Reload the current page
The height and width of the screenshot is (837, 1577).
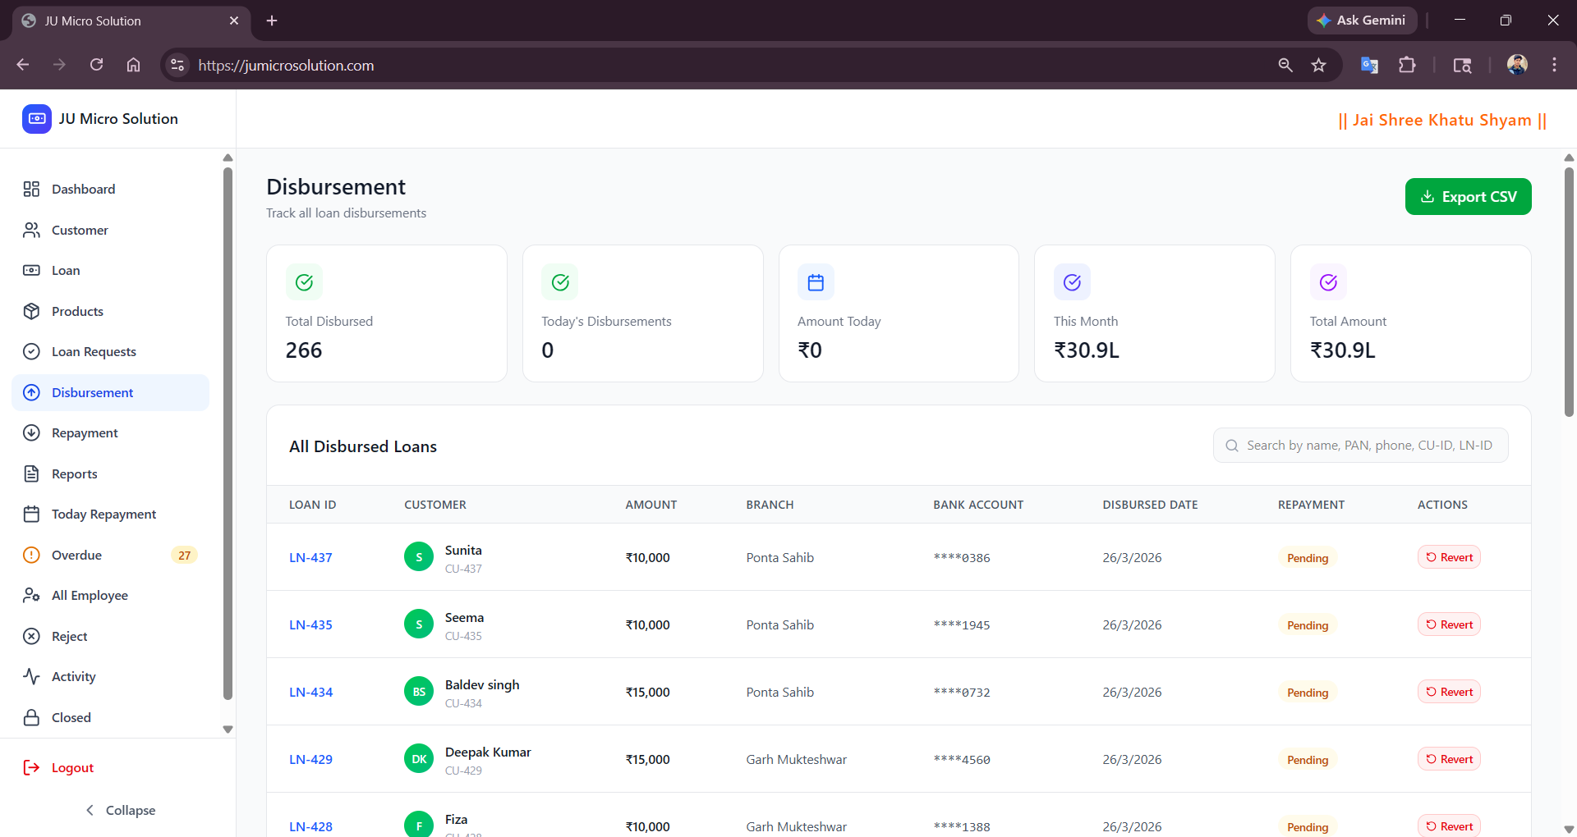coord(96,65)
